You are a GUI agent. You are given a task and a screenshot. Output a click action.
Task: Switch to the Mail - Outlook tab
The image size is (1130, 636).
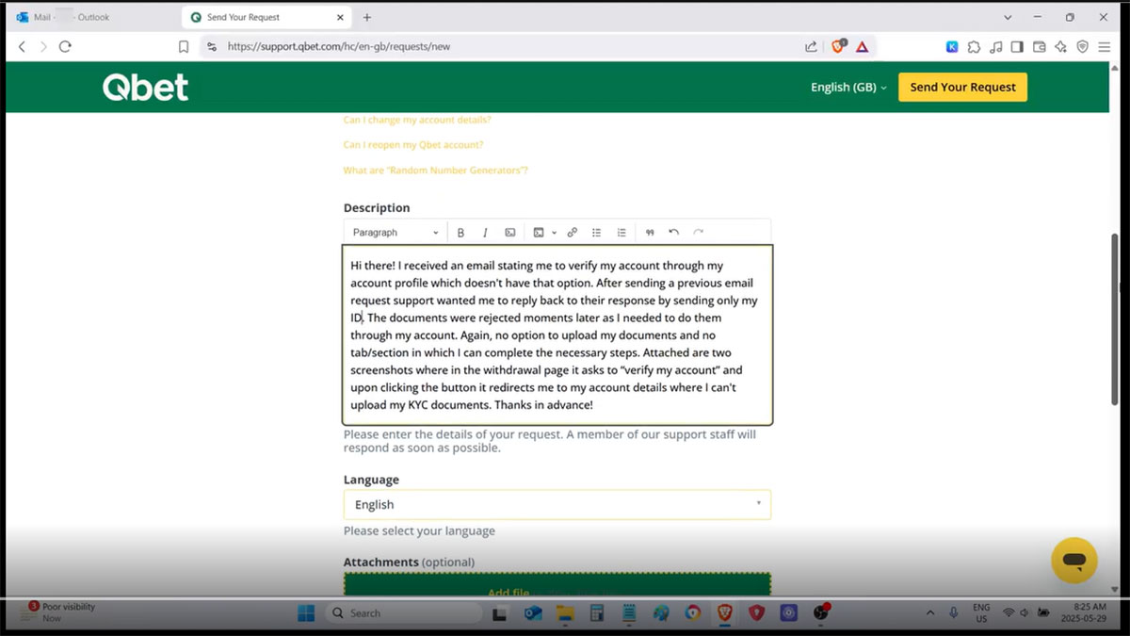(92, 17)
